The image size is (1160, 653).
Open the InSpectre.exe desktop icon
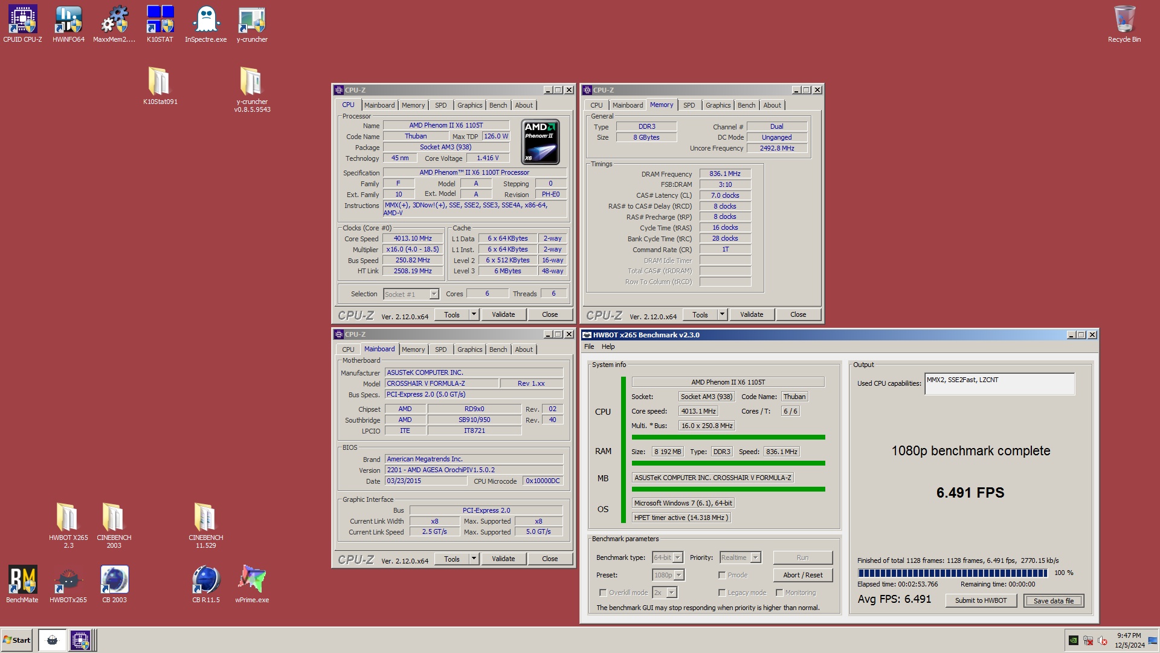[x=206, y=24]
